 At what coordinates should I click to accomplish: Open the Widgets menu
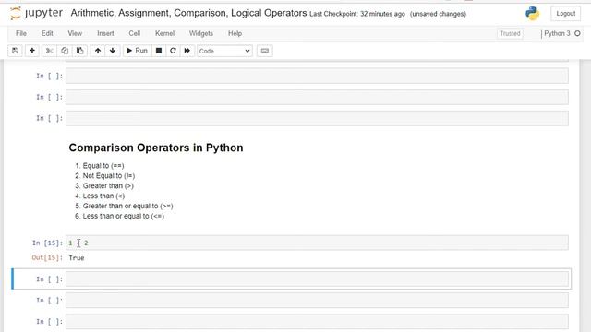pyautogui.click(x=201, y=33)
